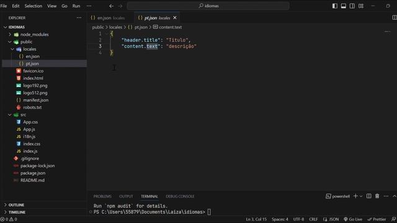The image size is (397, 223).
Task: Open logo192.png file
Action: point(35,85)
